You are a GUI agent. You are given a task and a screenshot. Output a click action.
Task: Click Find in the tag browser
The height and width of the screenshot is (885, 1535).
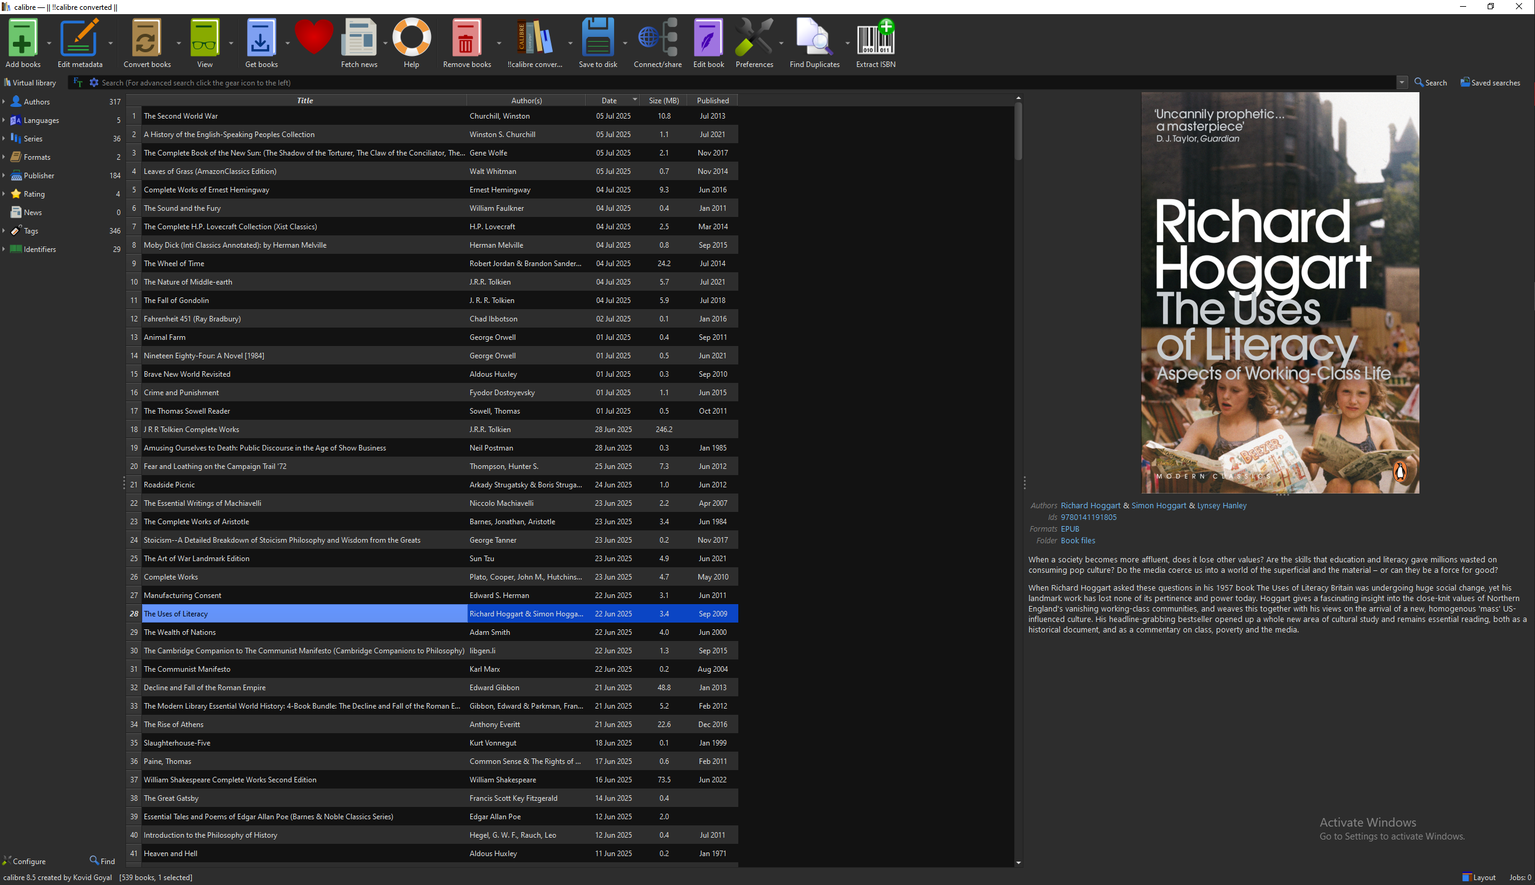(102, 861)
